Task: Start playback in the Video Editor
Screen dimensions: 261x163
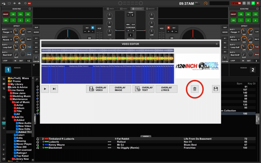Action: click(x=45, y=89)
